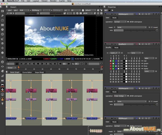The width and height of the screenshot is (162, 135).
Task: Open the Draw nodes toolbar icon
Action: [x=2, y=16]
